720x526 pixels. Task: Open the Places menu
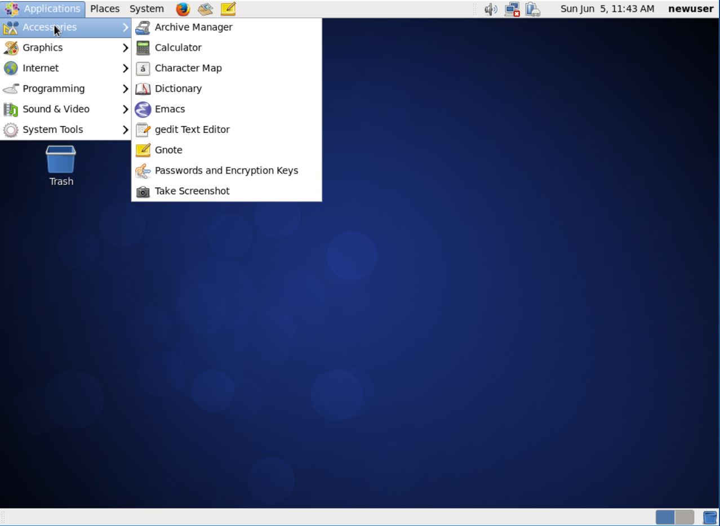point(105,9)
